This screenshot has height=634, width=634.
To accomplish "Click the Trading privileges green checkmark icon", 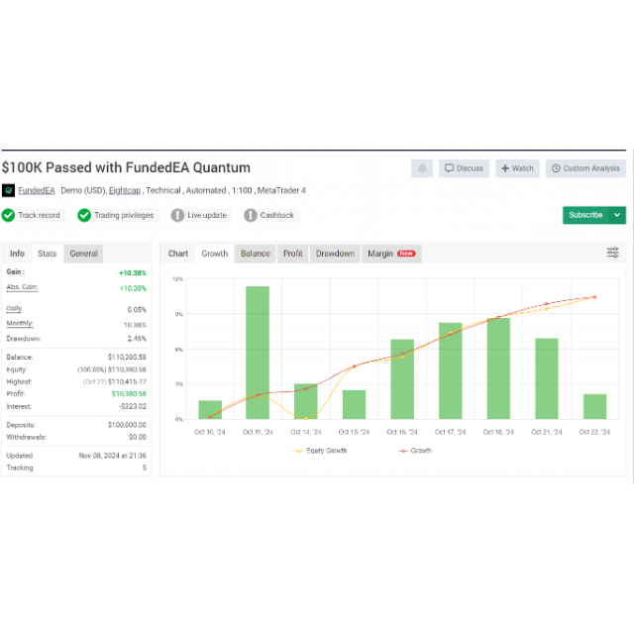I will click(x=84, y=215).
